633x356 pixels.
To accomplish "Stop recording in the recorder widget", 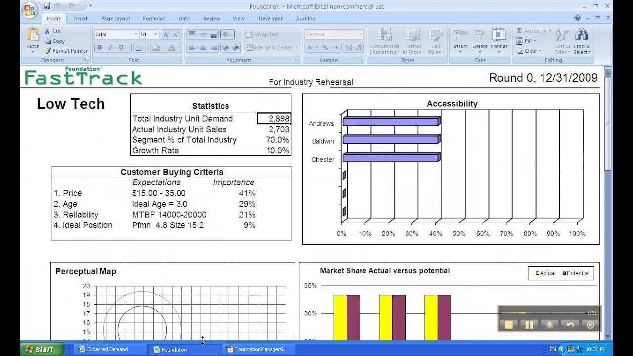I will point(508,325).
